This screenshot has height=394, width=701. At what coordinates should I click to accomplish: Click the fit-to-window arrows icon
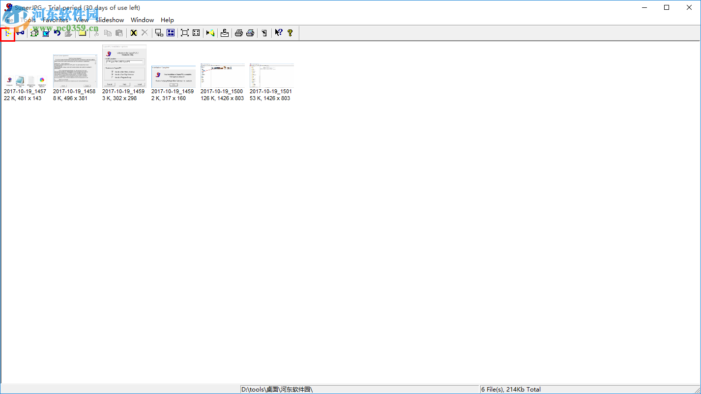pyautogui.click(x=196, y=33)
